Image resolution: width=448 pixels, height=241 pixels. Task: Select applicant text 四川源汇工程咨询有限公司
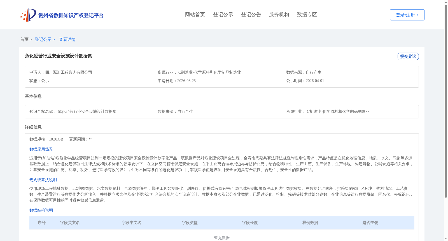click(69, 72)
